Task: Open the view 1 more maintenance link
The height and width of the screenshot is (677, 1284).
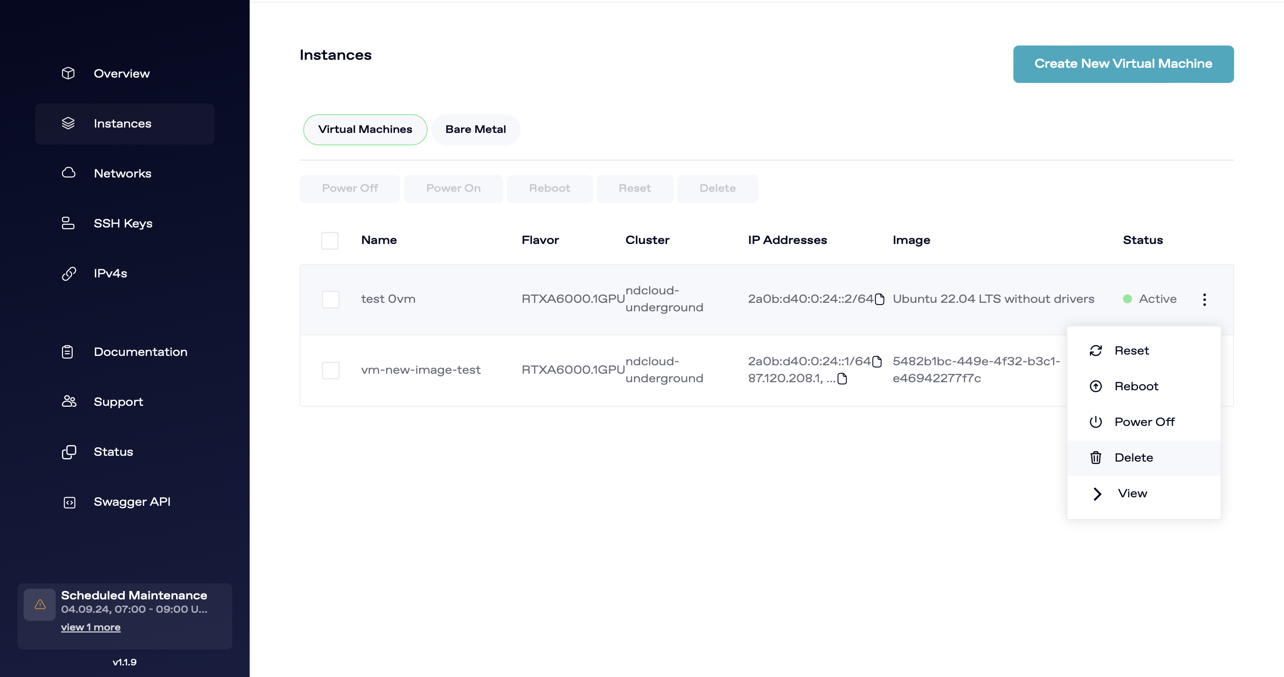Action: click(x=91, y=627)
